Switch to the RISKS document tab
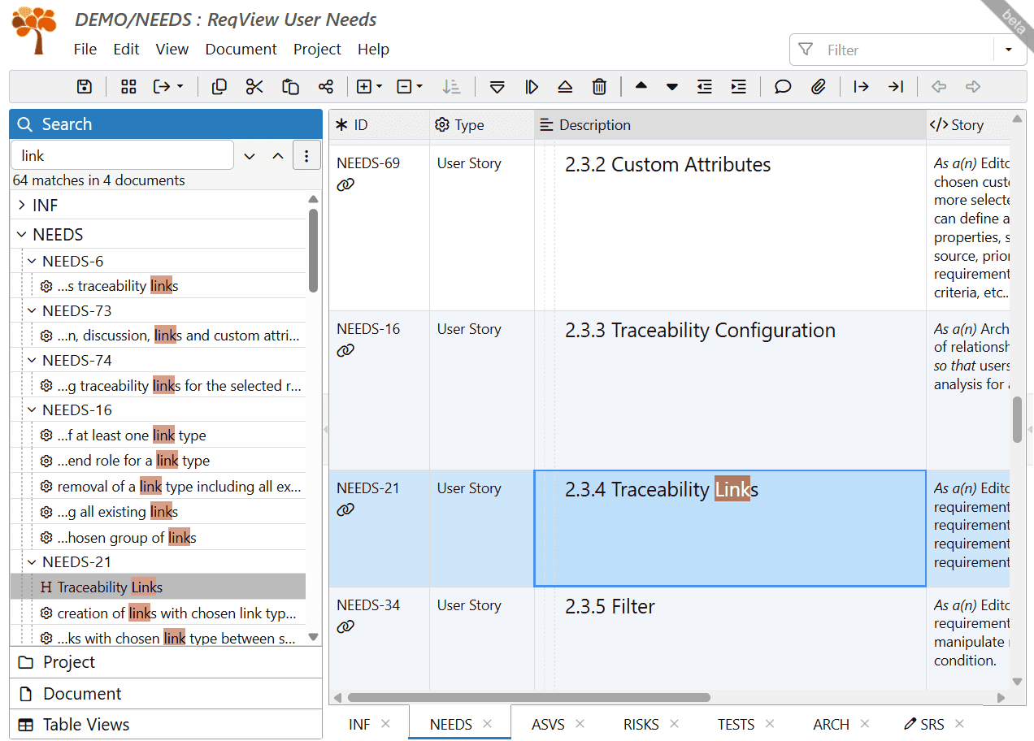 click(x=641, y=724)
